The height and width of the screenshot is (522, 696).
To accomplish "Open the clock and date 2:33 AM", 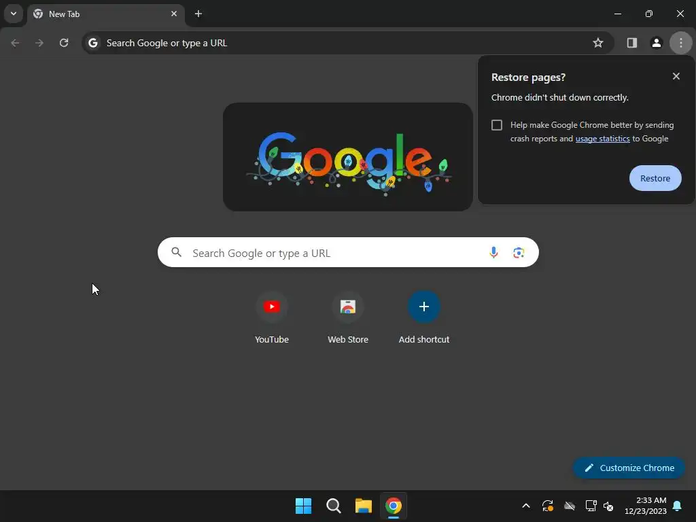I will (x=646, y=506).
